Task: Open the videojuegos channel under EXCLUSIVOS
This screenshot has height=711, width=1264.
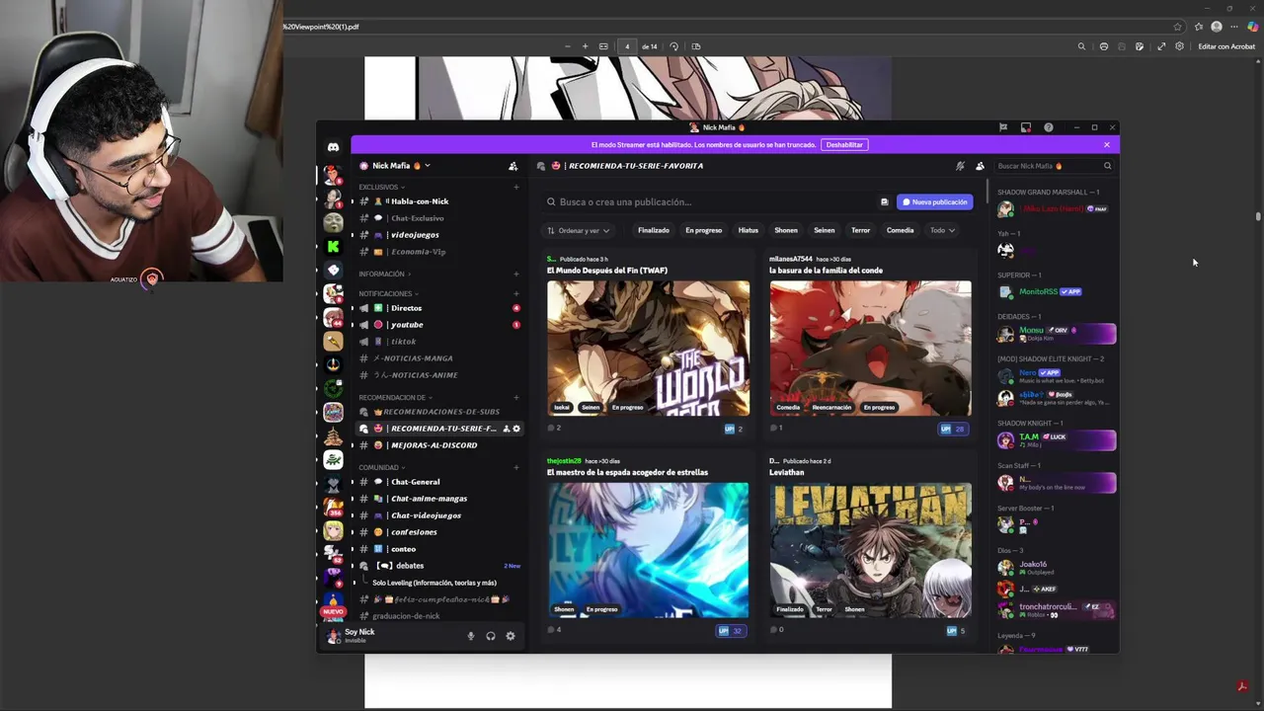Action: (438, 235)
